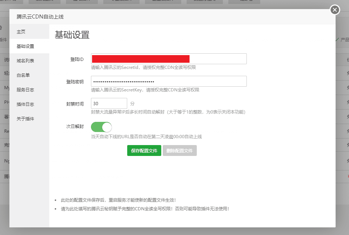Click the 登陆ID input field
Viewport: 349px width, 235px height.
169,59
